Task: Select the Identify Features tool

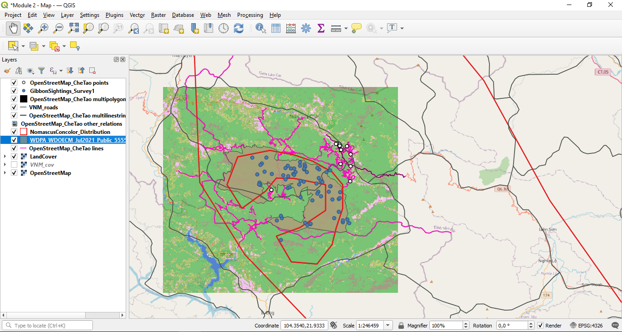Action: click(x=261, y=28)
